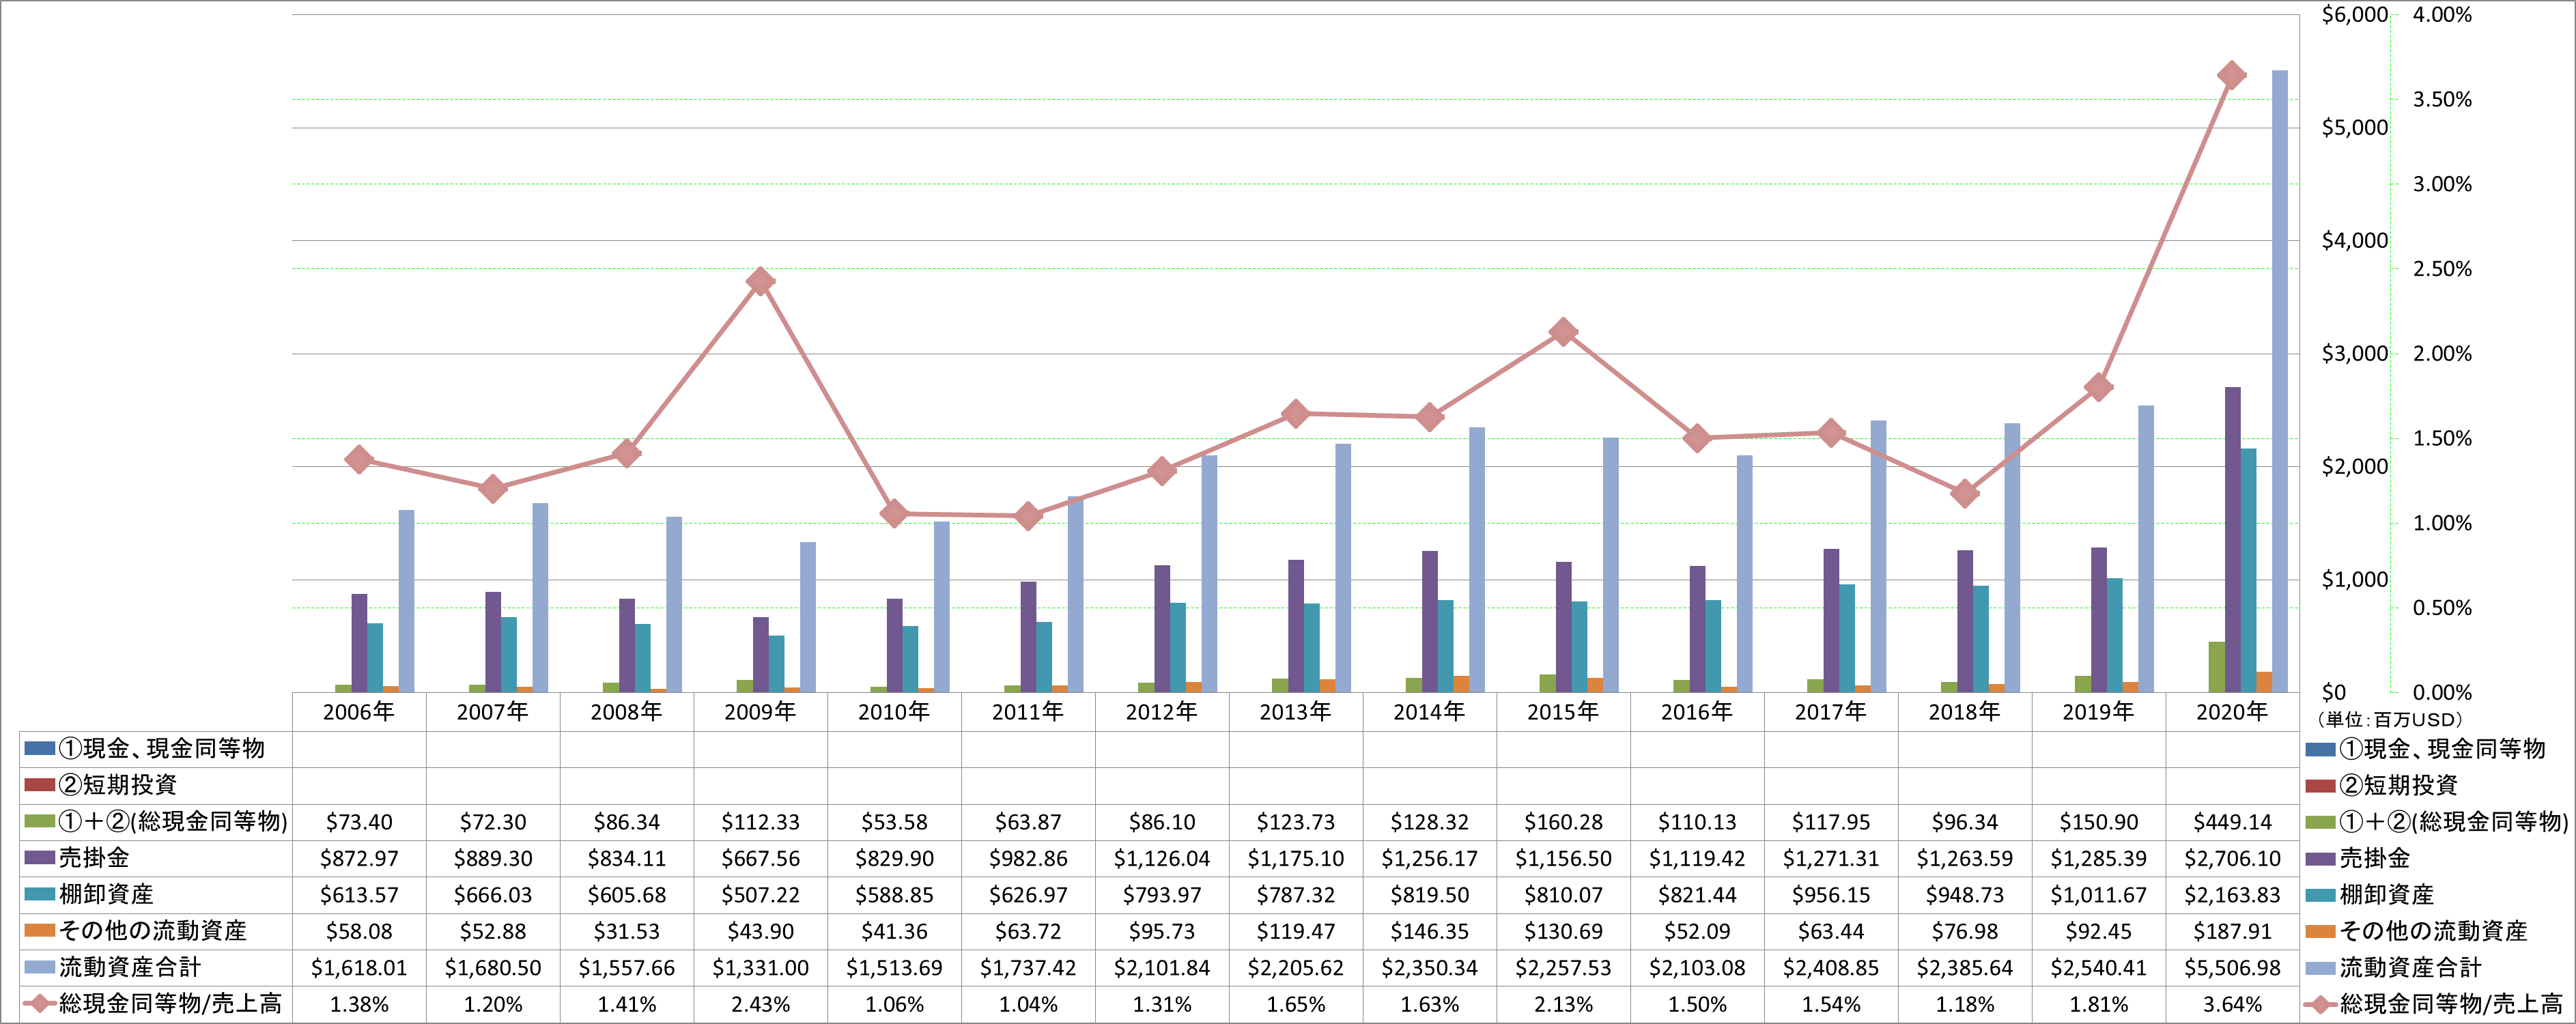This screenshot has height=1024, width=2576.
Task: Click the left legend swatch for ②短期投資
Action: [39, 785]
